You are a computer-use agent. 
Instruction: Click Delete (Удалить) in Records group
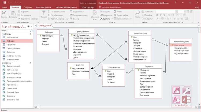(105, 19)
